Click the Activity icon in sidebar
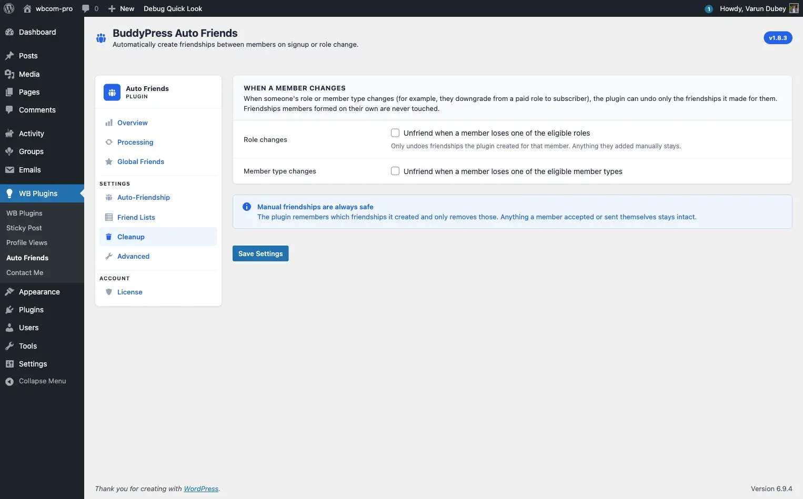Screen dimensions: 803x499 click(9, 134)
